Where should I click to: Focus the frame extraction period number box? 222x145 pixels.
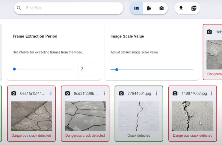[86, 69]
